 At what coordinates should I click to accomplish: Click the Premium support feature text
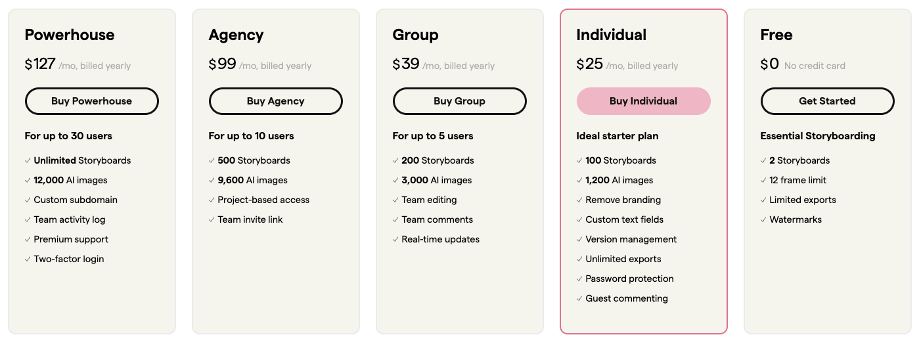71,239
